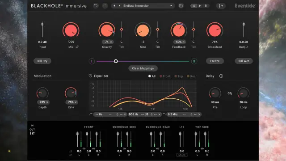286x161 pixels.
Task: Select the A comparison state
Action: pyautogui.click(x=194, y=6)
